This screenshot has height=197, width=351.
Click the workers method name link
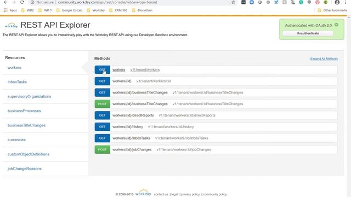pyautogui.click(x=118, y=69)
